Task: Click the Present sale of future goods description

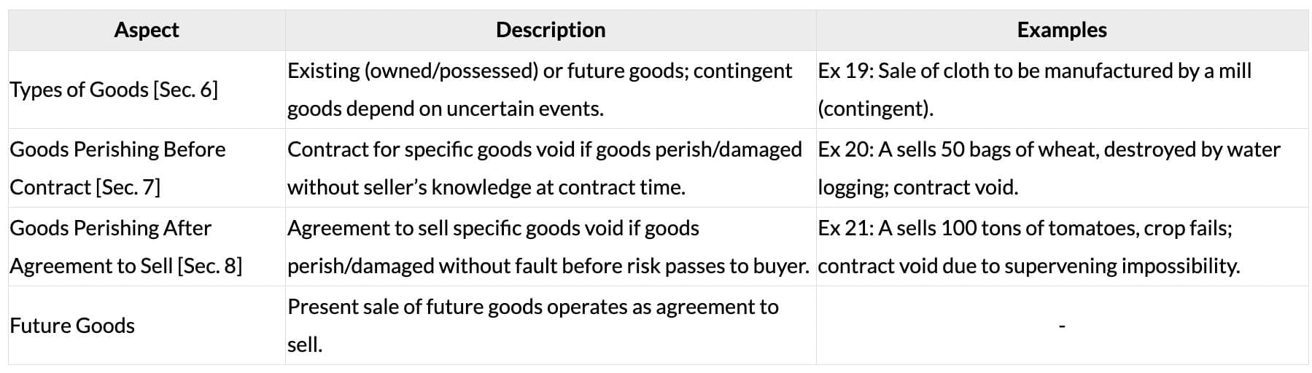Action: point(532,307)
